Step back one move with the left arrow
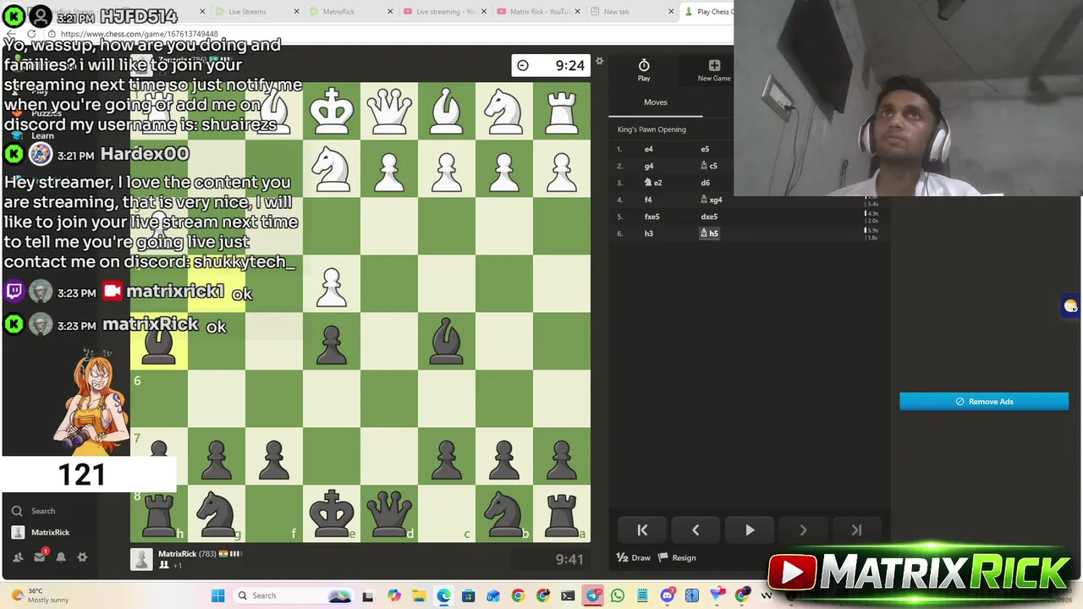1083x609 pixels. tap(695, 530)
